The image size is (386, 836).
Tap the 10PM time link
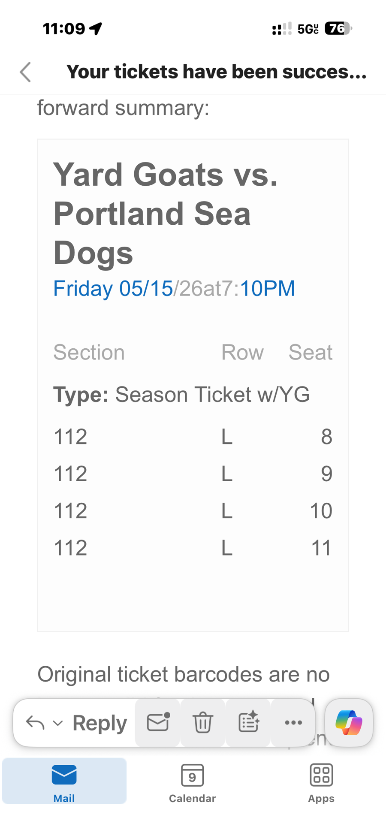[268, 288]
